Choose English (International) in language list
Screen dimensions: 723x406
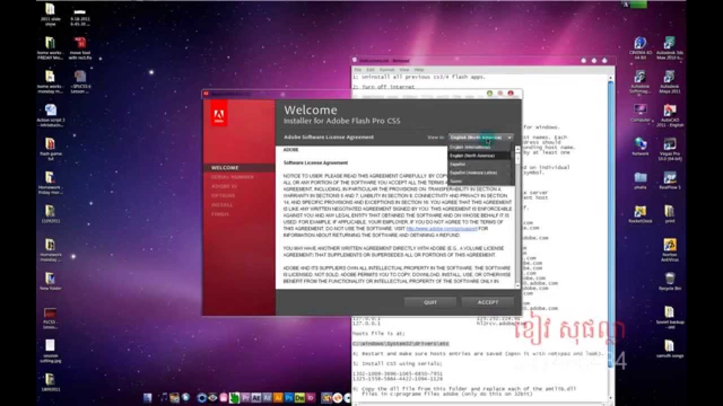pos(480,147)
